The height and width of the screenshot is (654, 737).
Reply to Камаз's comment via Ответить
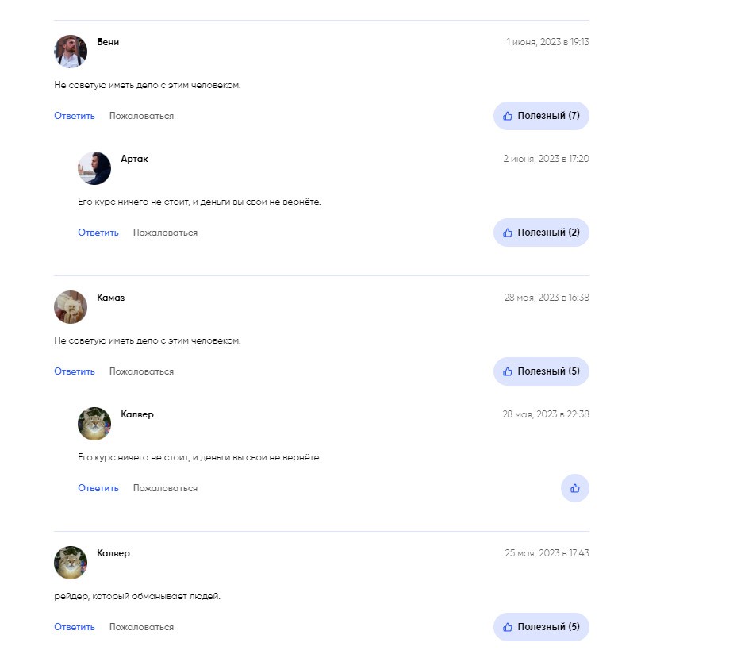point(75,371)
